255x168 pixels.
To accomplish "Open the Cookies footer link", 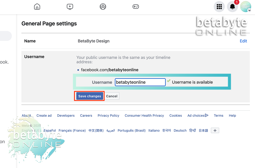I will click(x=176, y=116).
